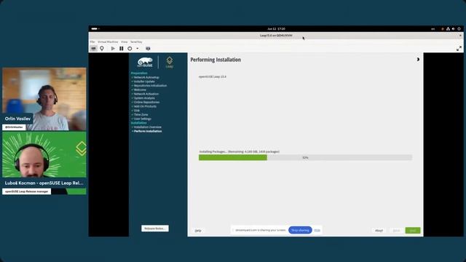Viewport: 466px width, 262px height.
Task: Click the Online Repositories step
Action: click(x=146, y=102)
